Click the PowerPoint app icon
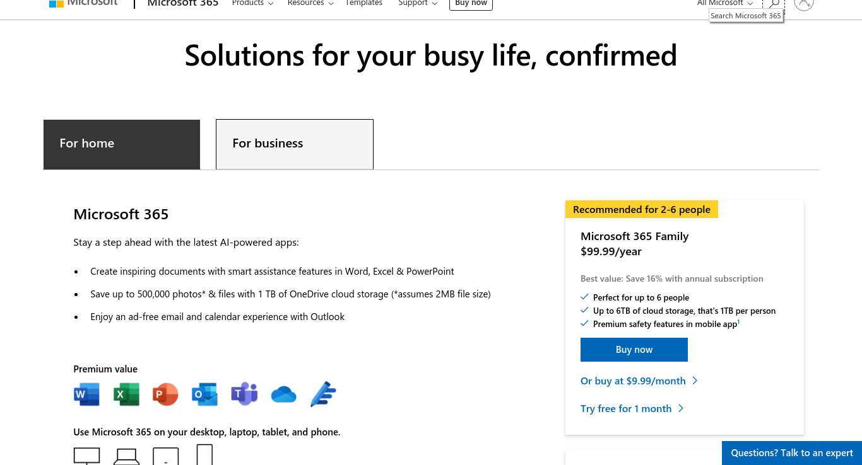 (x=165, y=394)
